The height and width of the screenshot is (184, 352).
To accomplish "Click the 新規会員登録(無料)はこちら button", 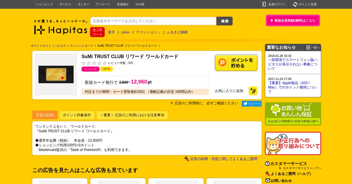I will [x=293, y=20].
